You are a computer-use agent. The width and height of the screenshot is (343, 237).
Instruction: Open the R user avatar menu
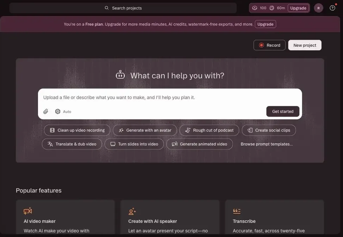[x=318, y=8]
